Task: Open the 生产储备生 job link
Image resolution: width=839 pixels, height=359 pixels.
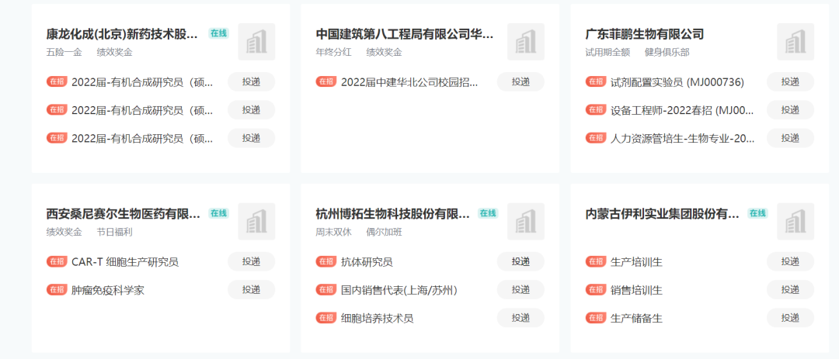Action: point(636,318)
